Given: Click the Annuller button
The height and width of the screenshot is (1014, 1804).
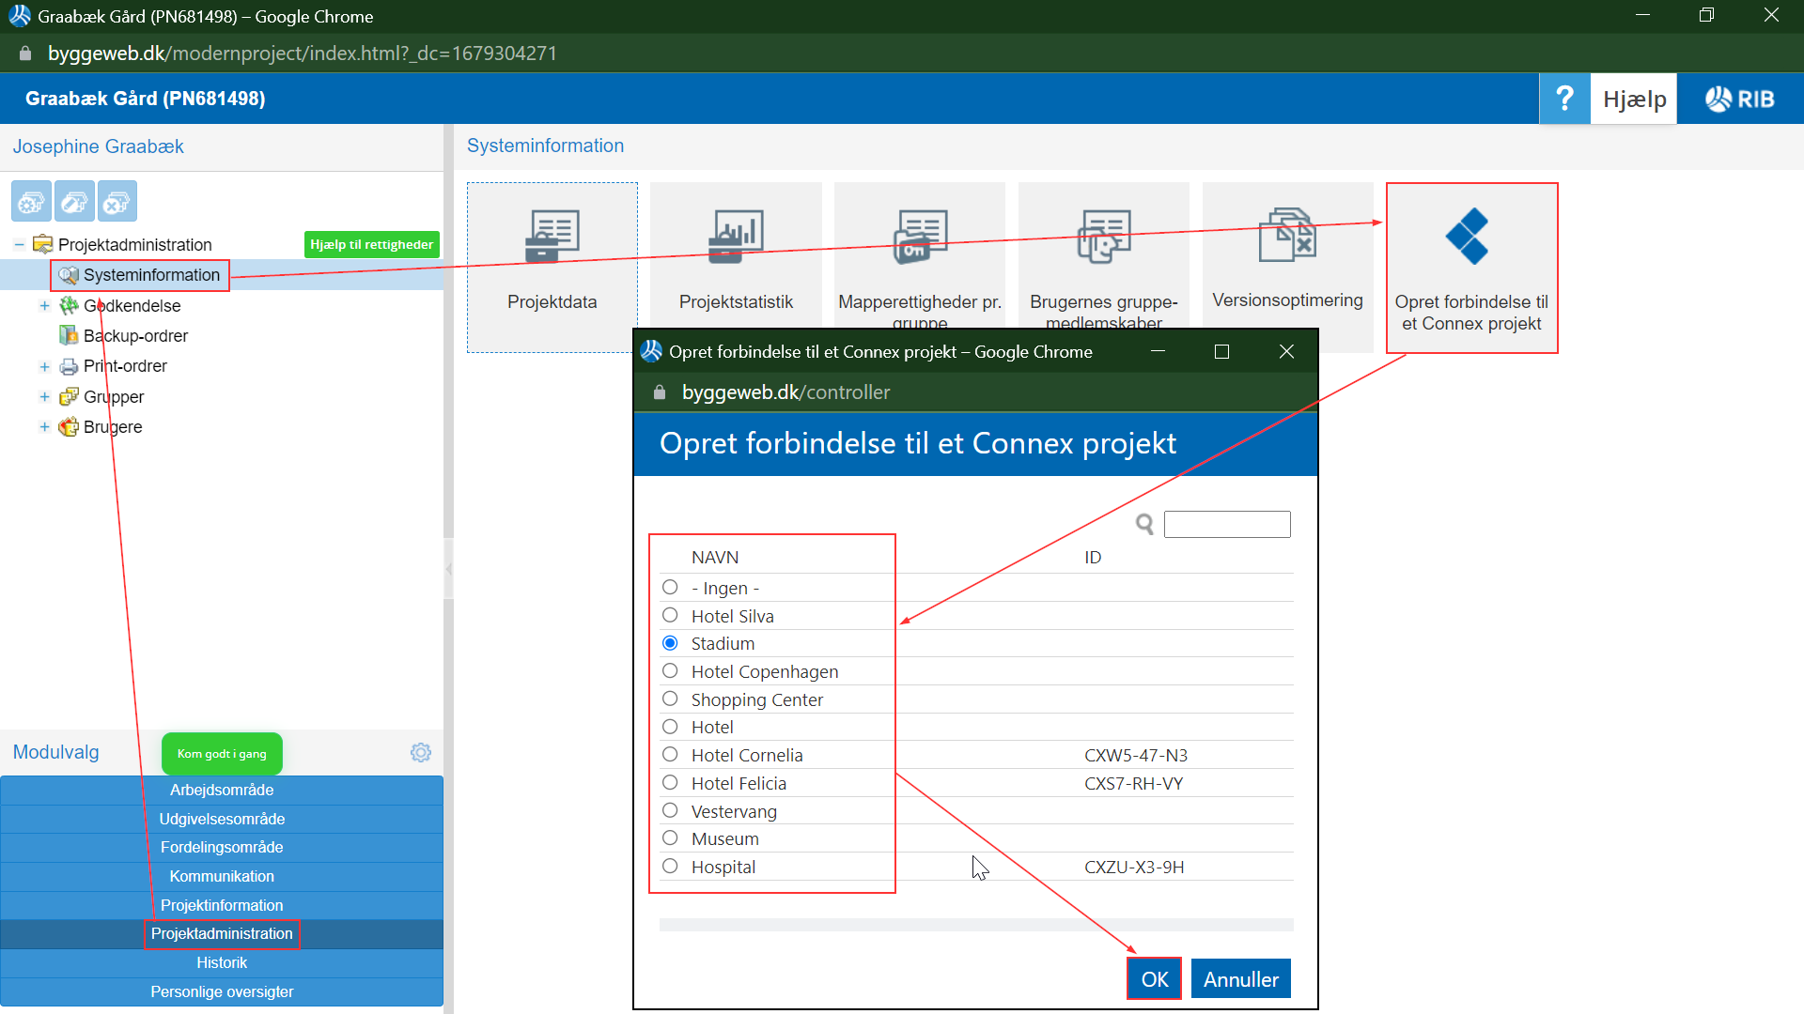Looking at the screenshot, I should click(x=1240, y=979).
